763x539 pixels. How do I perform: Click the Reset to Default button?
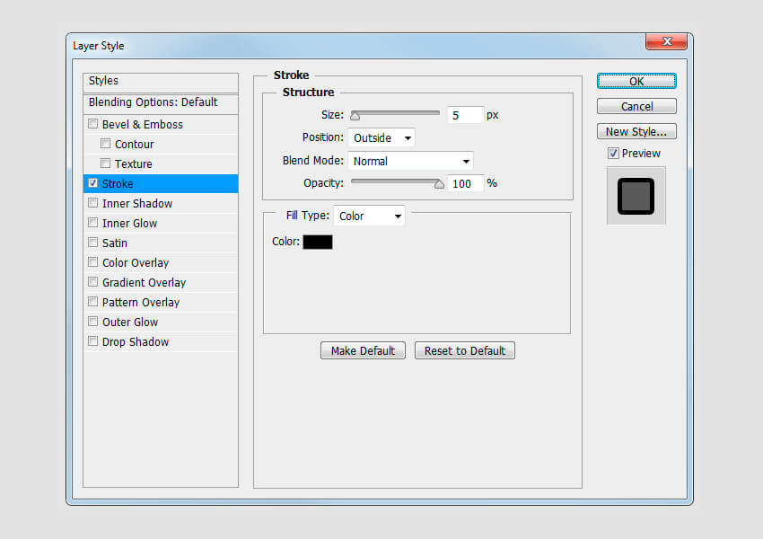point(465,350)
